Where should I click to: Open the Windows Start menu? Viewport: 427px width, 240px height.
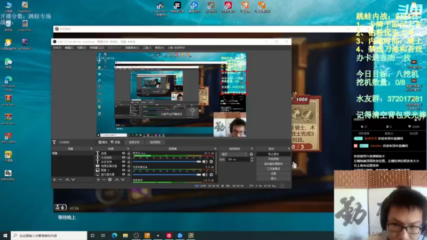point(5,235)
